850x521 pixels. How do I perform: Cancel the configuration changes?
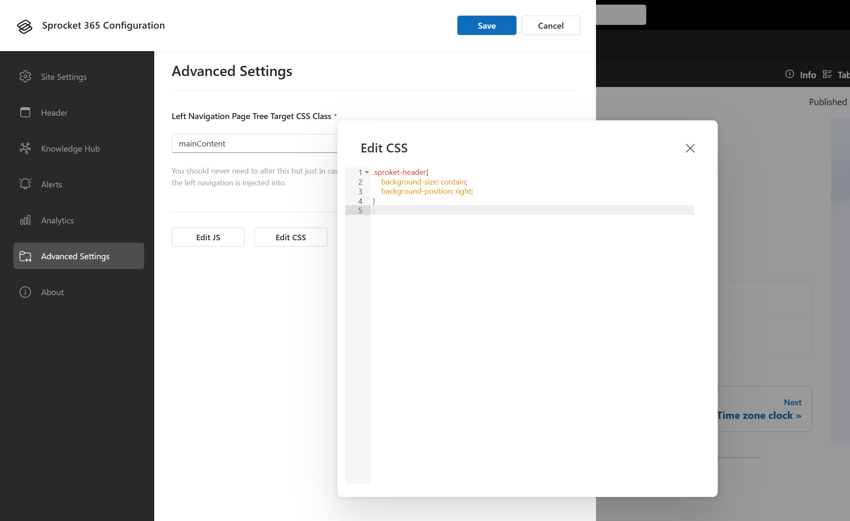coord(551,25)
